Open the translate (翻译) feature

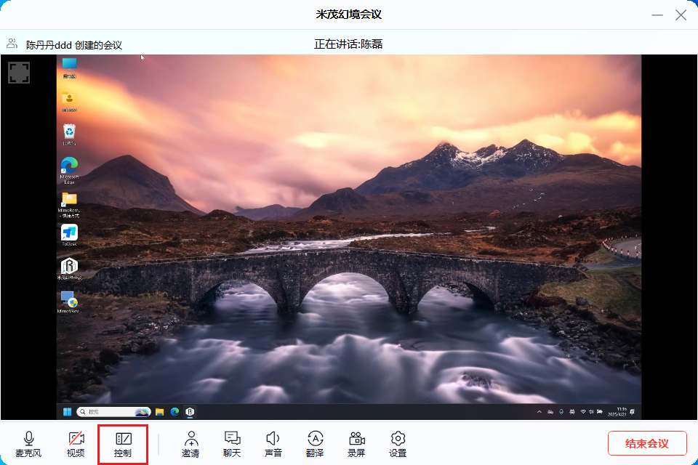tap(315, 444)
